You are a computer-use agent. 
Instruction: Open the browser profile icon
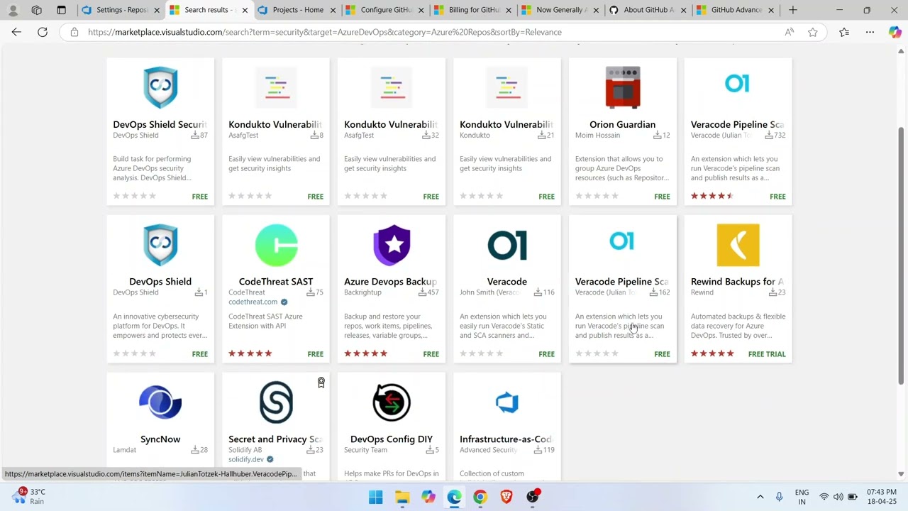pyautogui.click(x=13, y=10)
